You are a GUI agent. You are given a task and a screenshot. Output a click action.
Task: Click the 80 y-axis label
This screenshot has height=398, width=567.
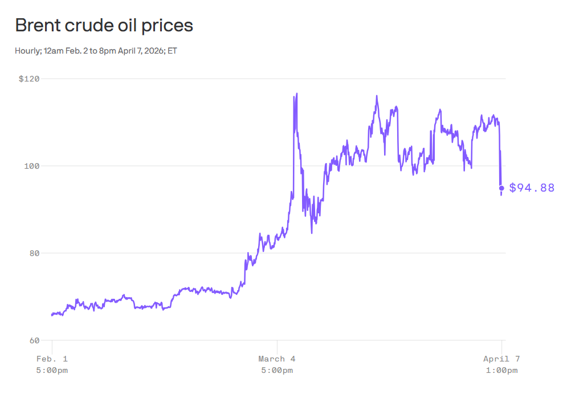(34, 253)
